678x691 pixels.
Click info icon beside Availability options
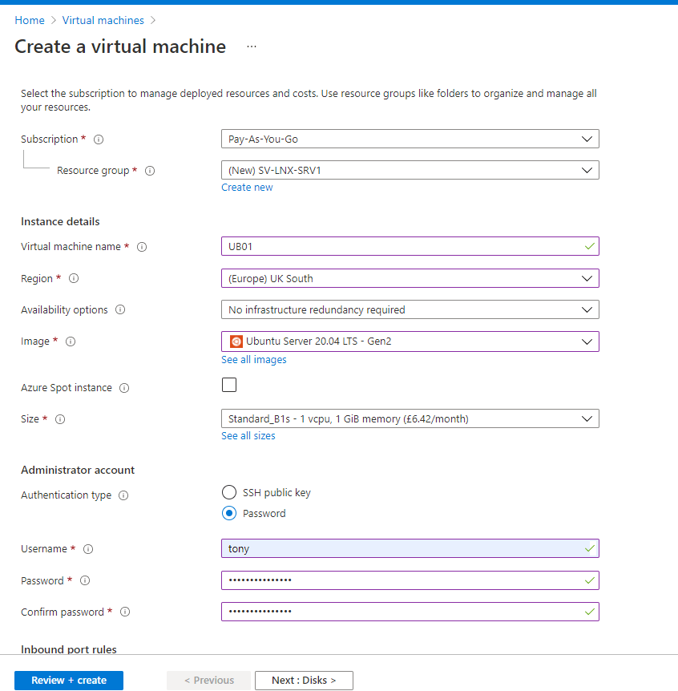(x=121, y=310)
